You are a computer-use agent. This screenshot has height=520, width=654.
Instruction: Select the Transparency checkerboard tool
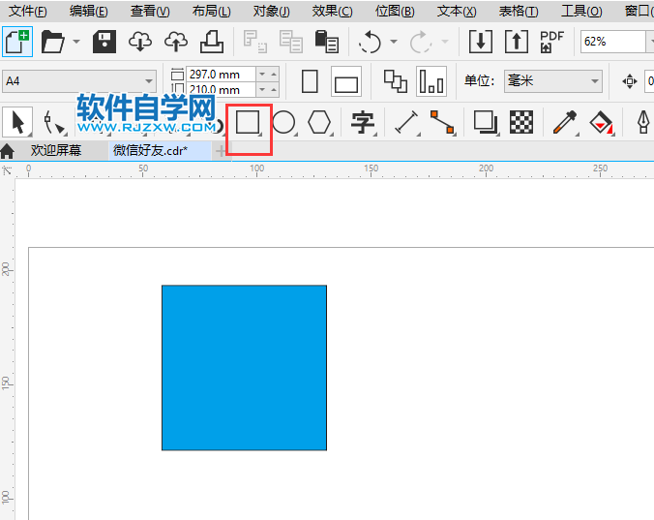tap(521, 122)
